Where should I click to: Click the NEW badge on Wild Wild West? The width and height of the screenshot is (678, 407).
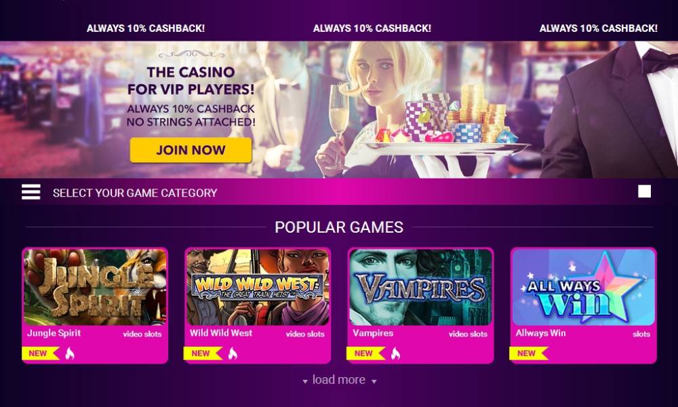tap(203, 353)
